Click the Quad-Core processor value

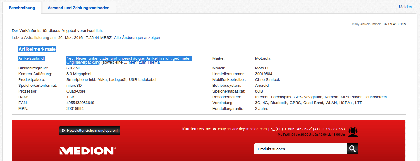76,91
